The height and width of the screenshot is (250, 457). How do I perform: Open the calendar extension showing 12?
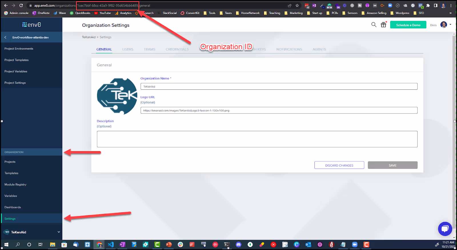tap(307, 6)
